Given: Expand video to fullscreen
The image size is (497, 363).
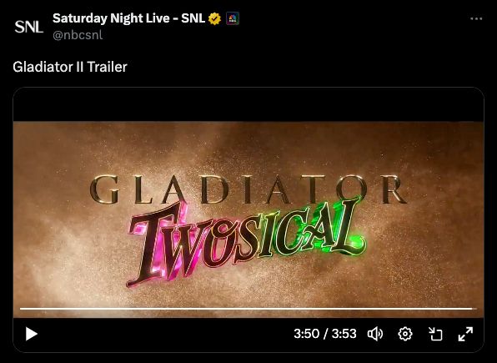Looking at the screenshot, I should coord(465,334).
